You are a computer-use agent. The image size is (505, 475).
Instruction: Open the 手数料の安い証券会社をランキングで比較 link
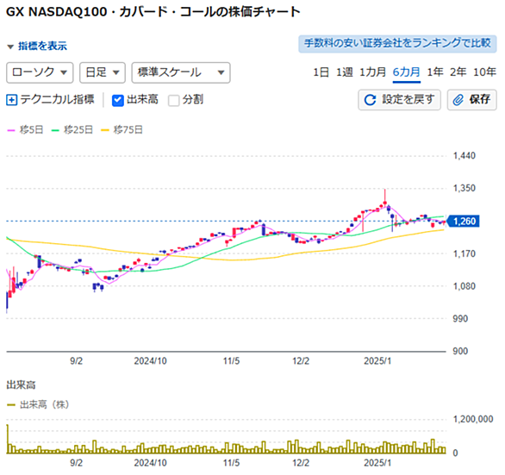pyautogui.click(x=397, y=43)
